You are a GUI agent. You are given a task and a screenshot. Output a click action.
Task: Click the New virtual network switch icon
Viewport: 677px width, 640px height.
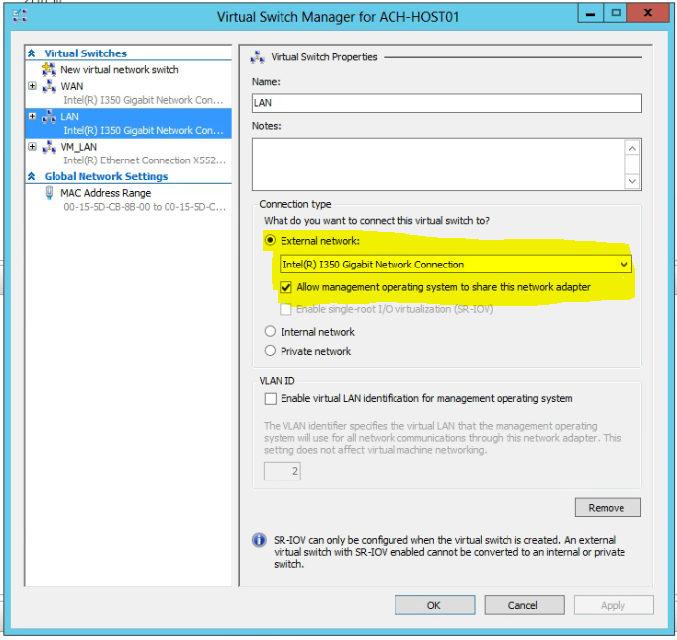pyautogui.click(x=49, y=69)
